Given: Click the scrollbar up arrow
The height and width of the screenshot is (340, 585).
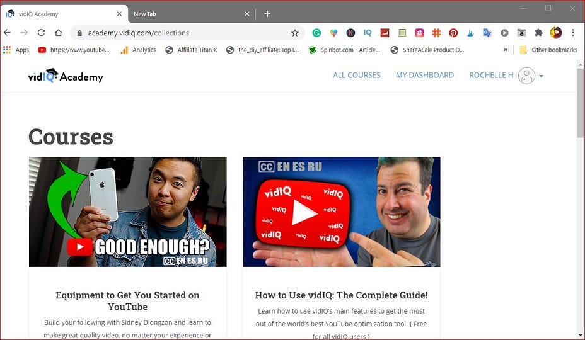Looking at the screenshot, I should tap(581, 64).
